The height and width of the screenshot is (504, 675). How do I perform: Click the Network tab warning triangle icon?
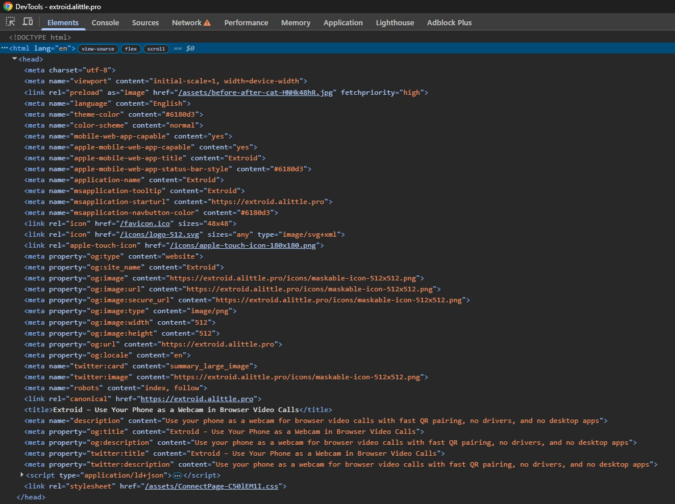pyautogui.click(x=207, y=23)
